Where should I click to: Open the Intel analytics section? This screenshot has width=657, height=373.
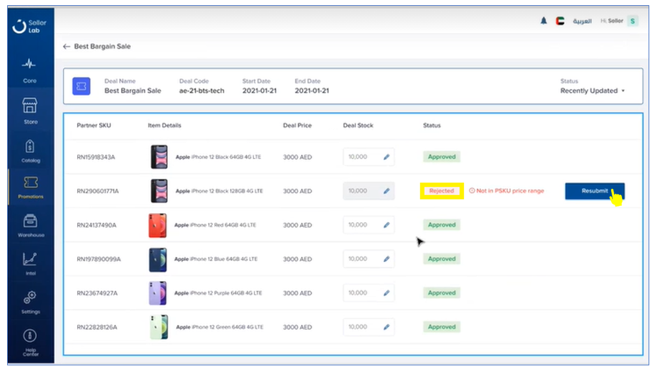click(30, 264)
